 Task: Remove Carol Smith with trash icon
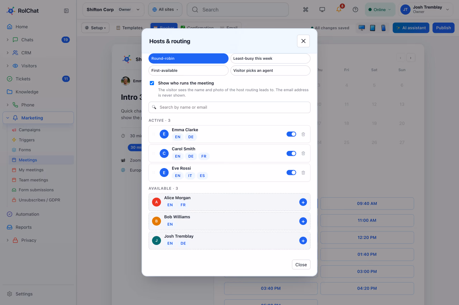point(303,153)
